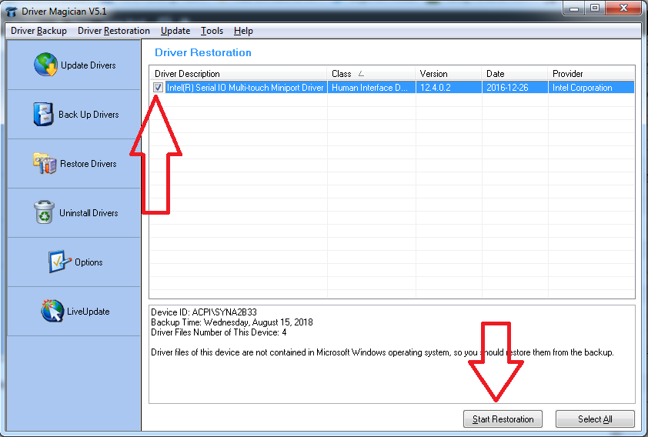Sort by the Date column header
The width and height of the screenshot is (648, 437).
coord(515,74)
